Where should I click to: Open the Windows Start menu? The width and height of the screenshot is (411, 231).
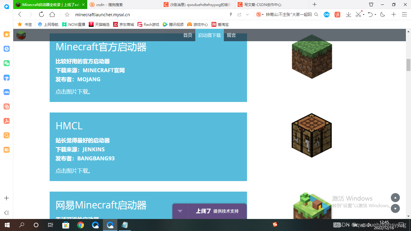point(7,225)
